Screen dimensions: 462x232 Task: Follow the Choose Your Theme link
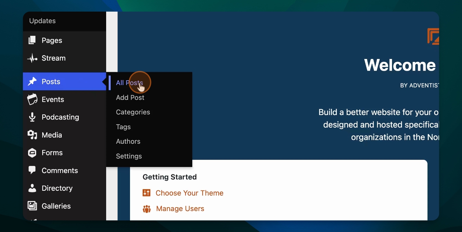click(x=189, y=193)
